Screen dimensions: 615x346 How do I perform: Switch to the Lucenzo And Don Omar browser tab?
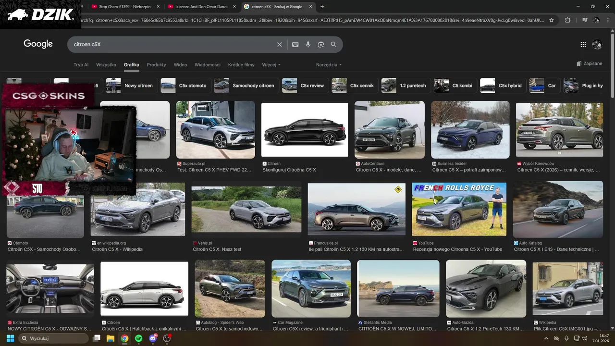coord(201,6)
